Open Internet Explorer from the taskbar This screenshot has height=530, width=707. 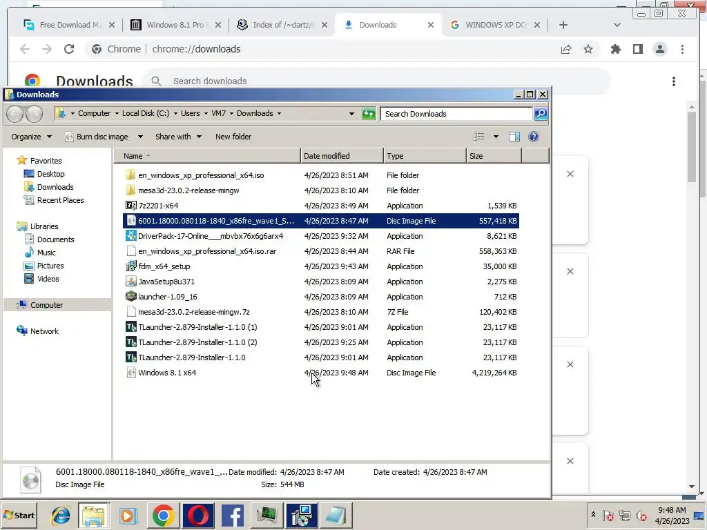tap(61, 516)
